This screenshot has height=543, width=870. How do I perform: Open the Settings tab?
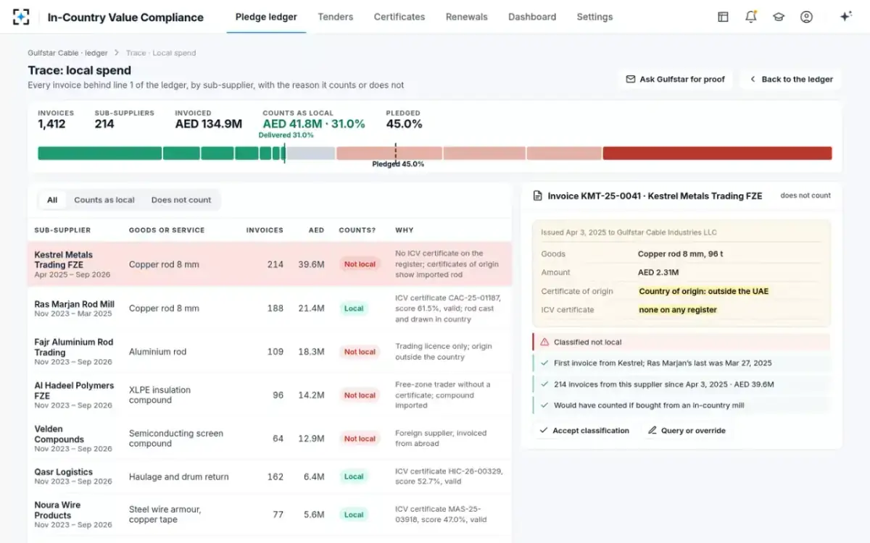click(x=594, y=17)
